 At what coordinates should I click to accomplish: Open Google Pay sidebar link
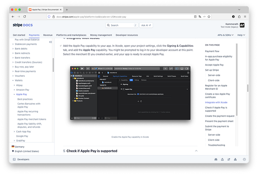[22, 136]
